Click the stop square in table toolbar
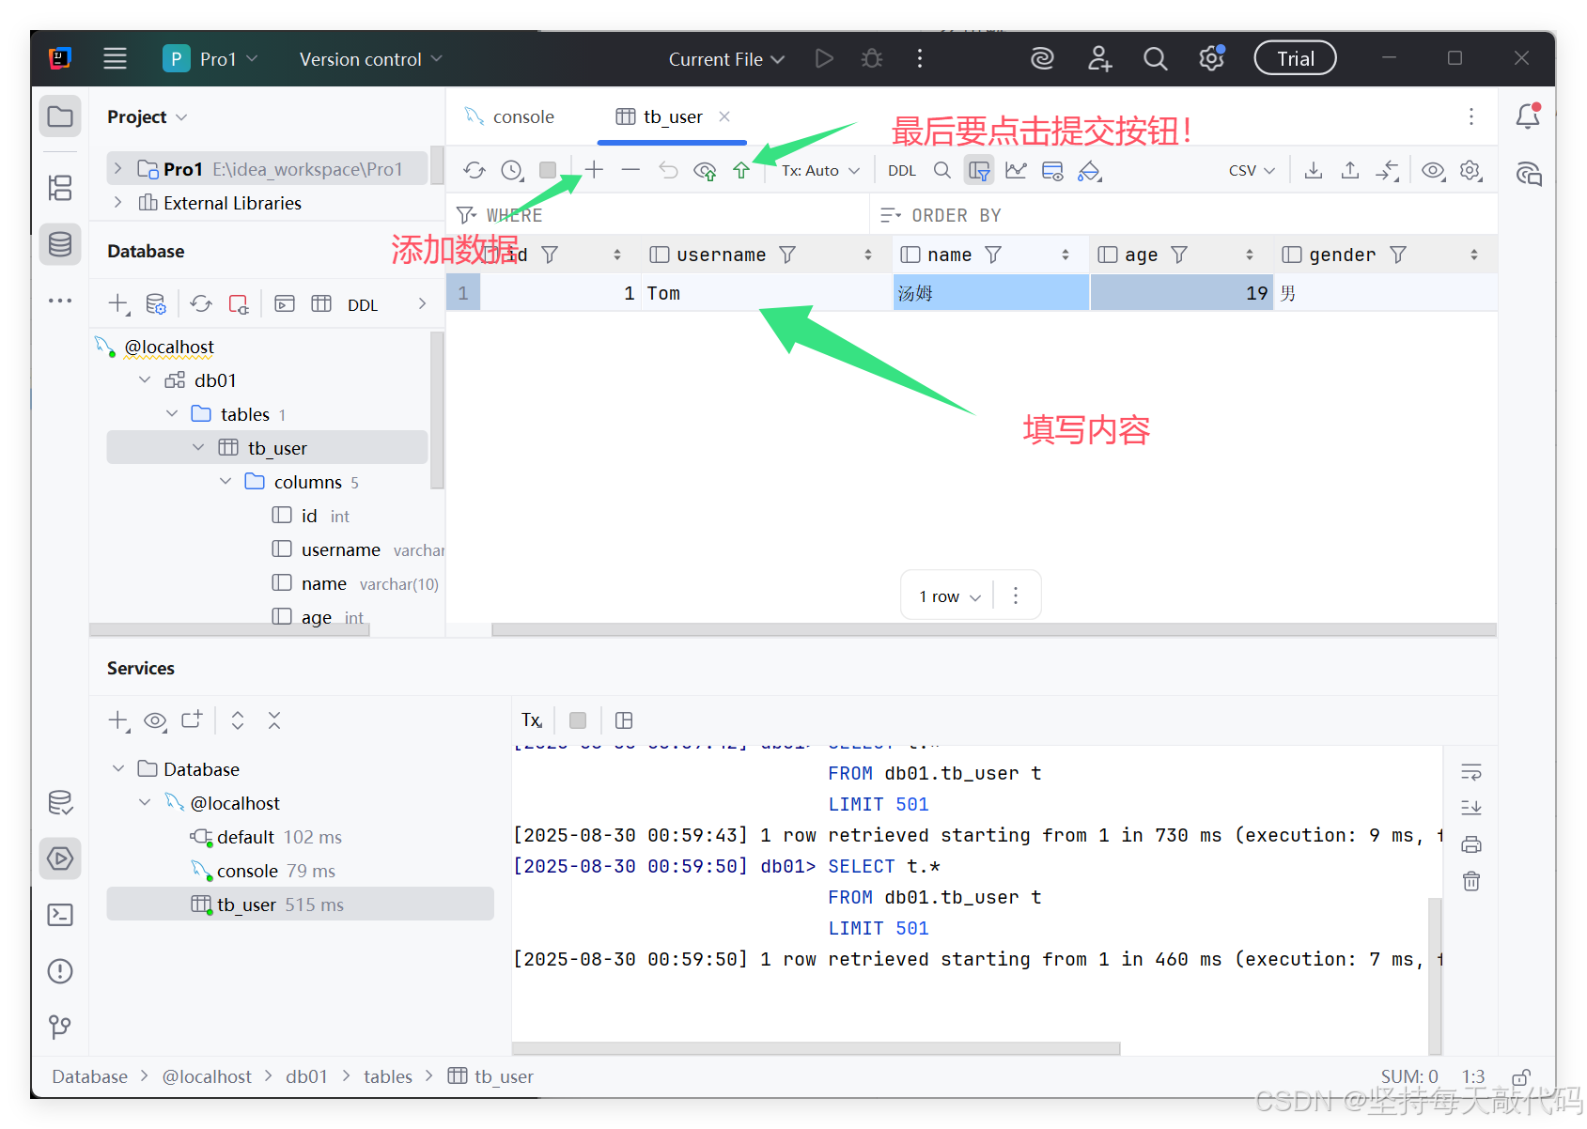Image resolution: width=1587 pixels, height=1129 pixels. tap(548, 170)
